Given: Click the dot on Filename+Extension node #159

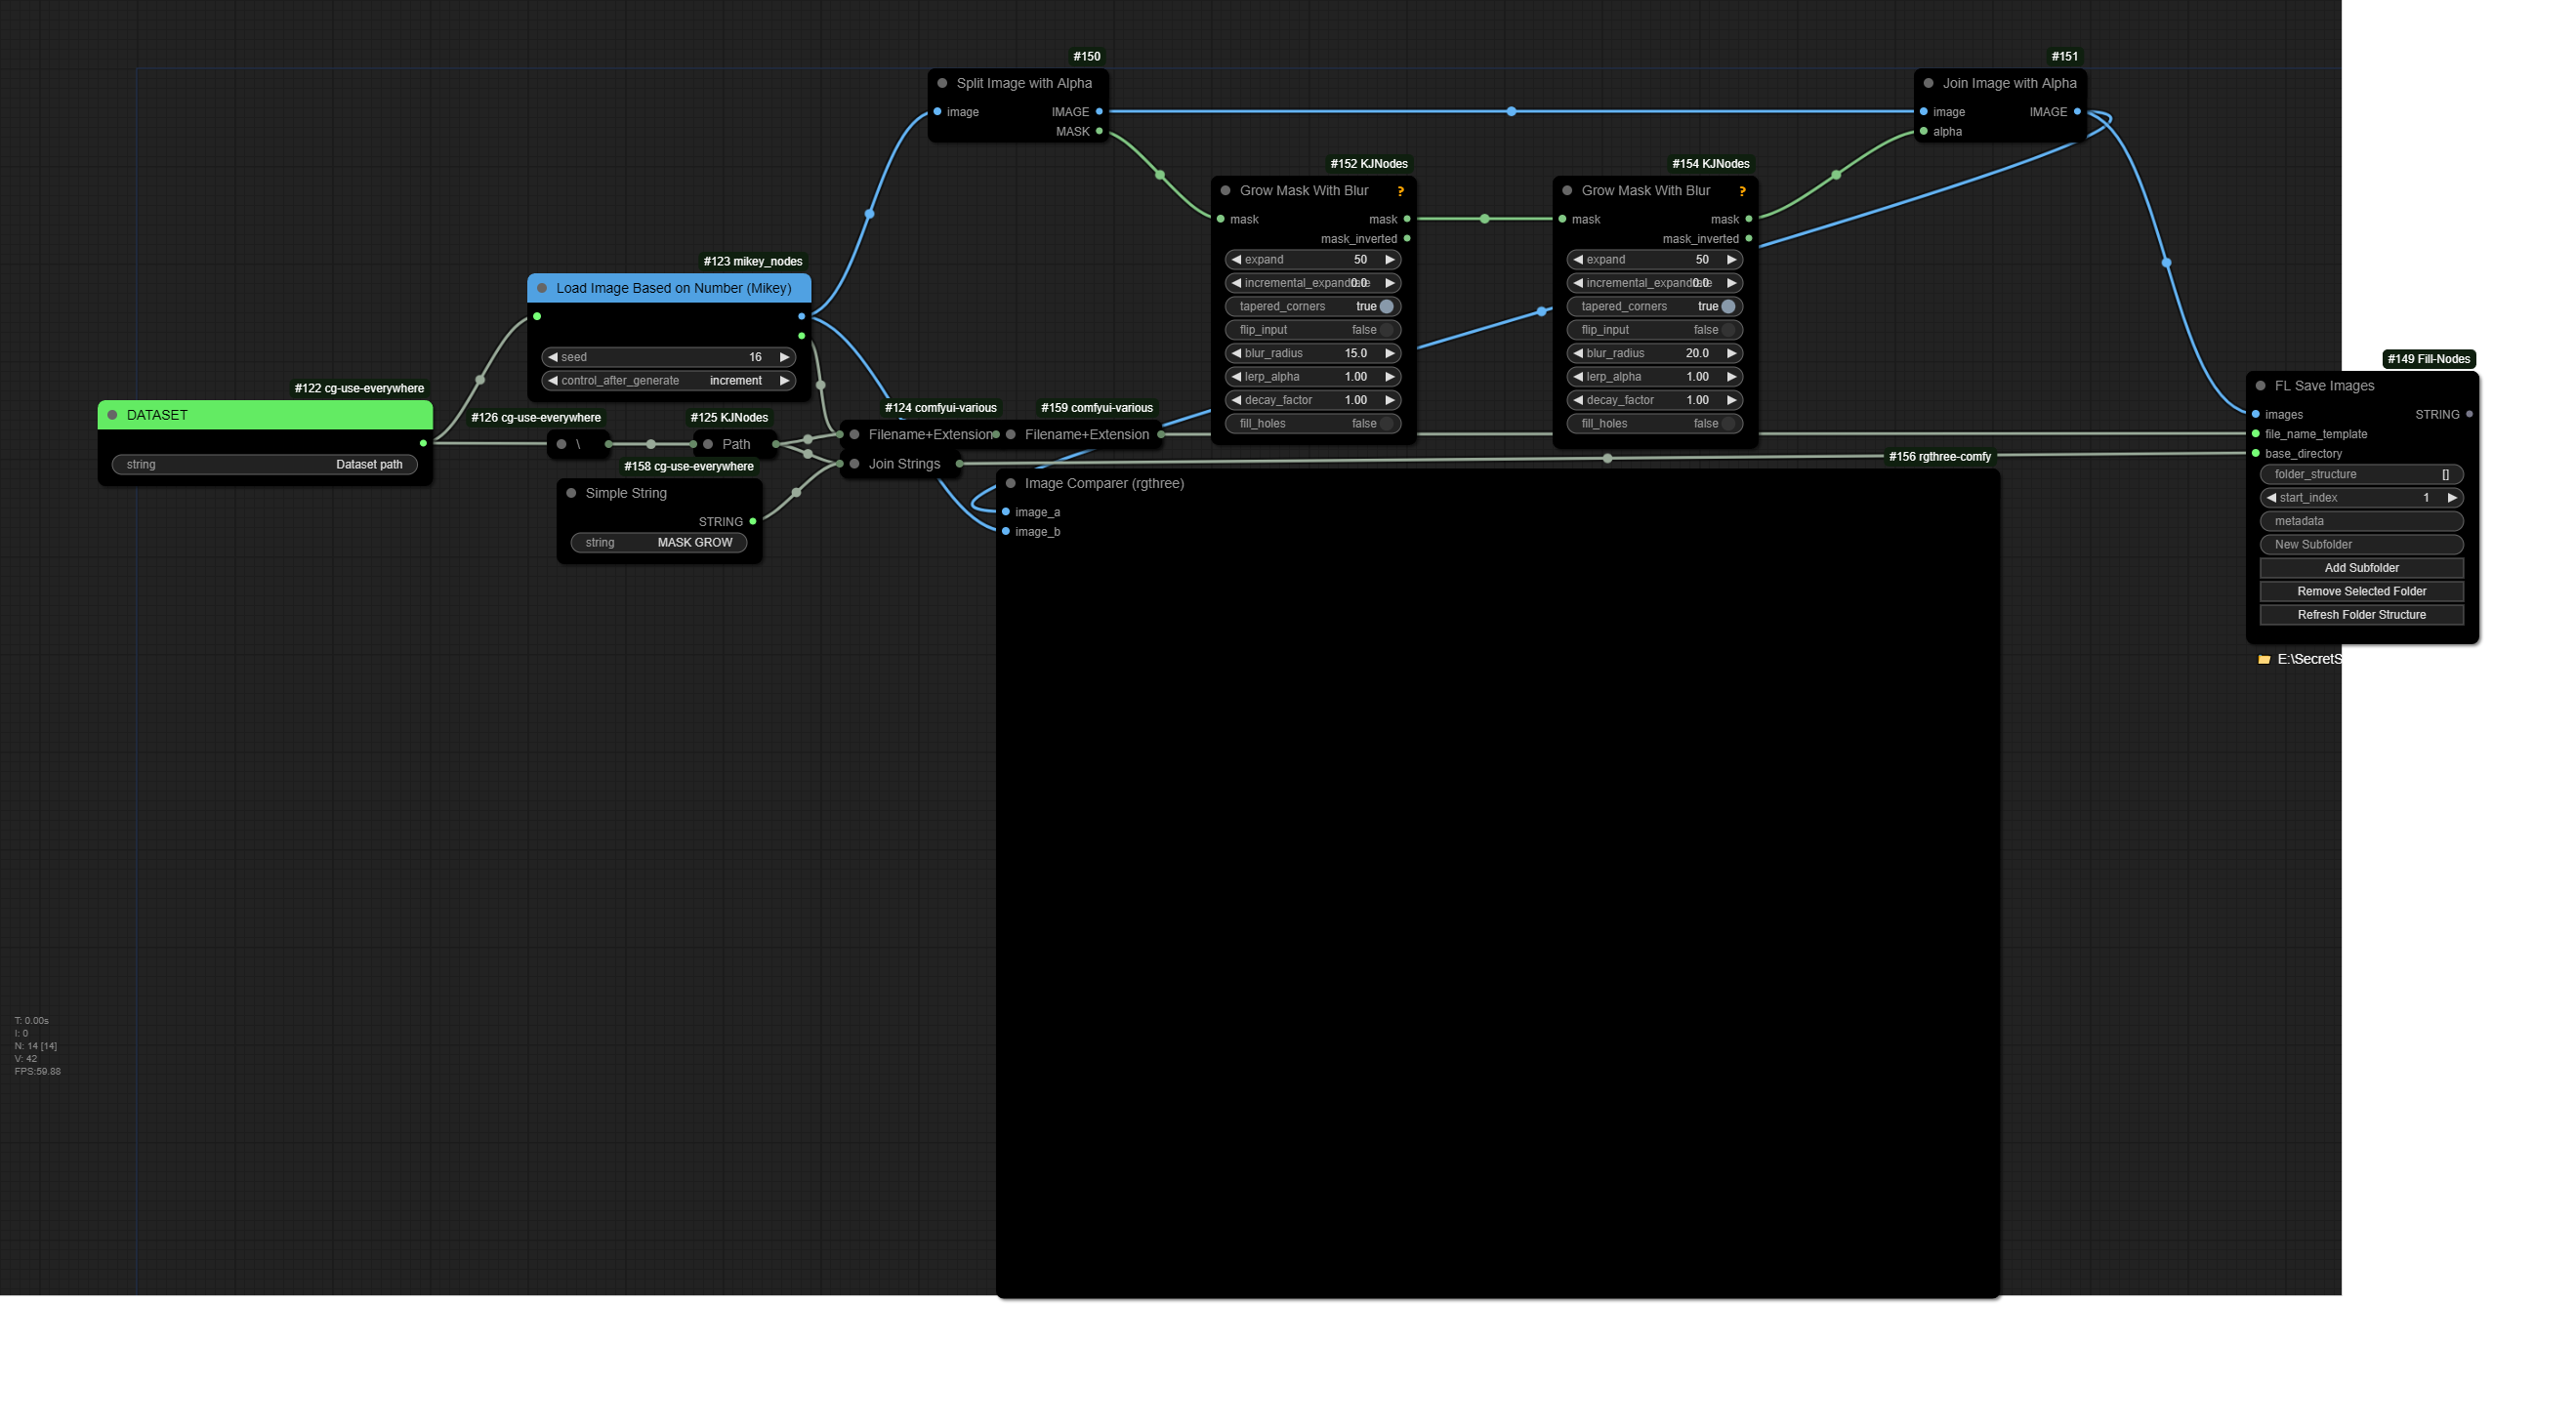Looking at the screenshot, I should [1011, 434].
